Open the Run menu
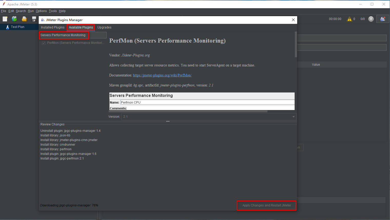Image resolution: width=390 pixels, height=220 pixels. (31, 11)
